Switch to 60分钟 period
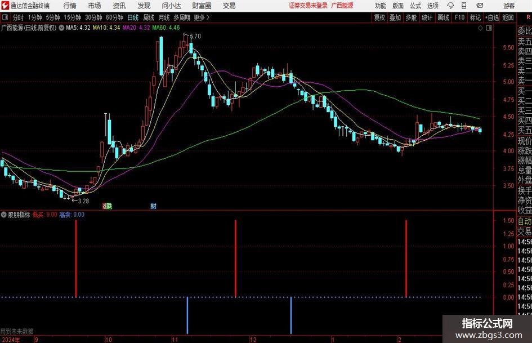The height and width of the screenshot is (343, 532). pos(115,17)
